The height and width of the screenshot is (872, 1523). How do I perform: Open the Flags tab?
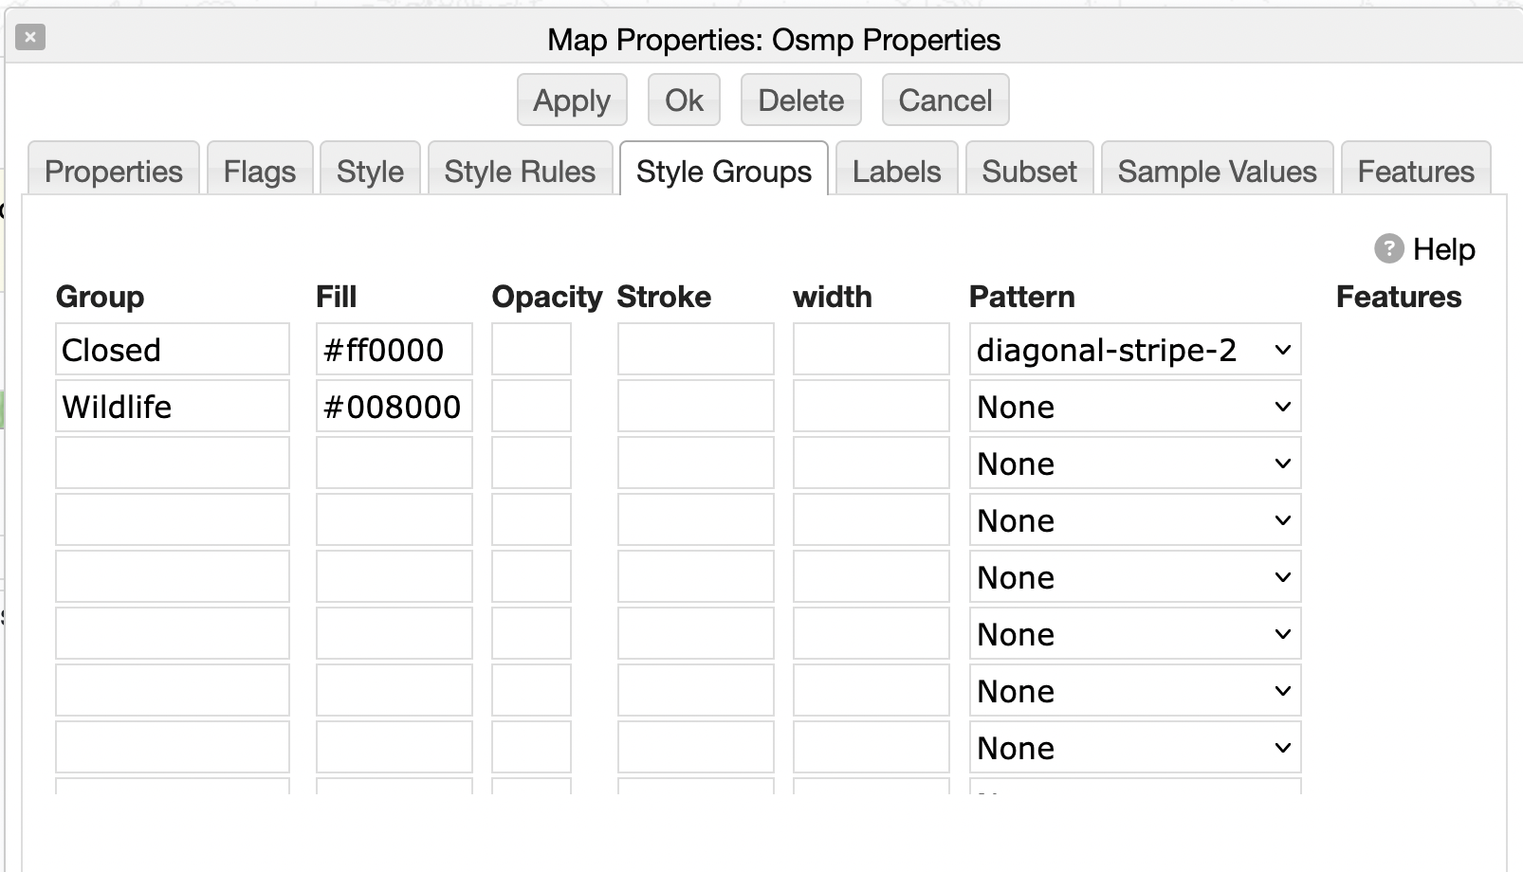[x=260, y=172]
